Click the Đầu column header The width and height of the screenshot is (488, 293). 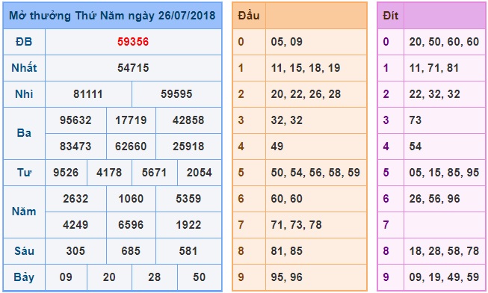point(249,16)
